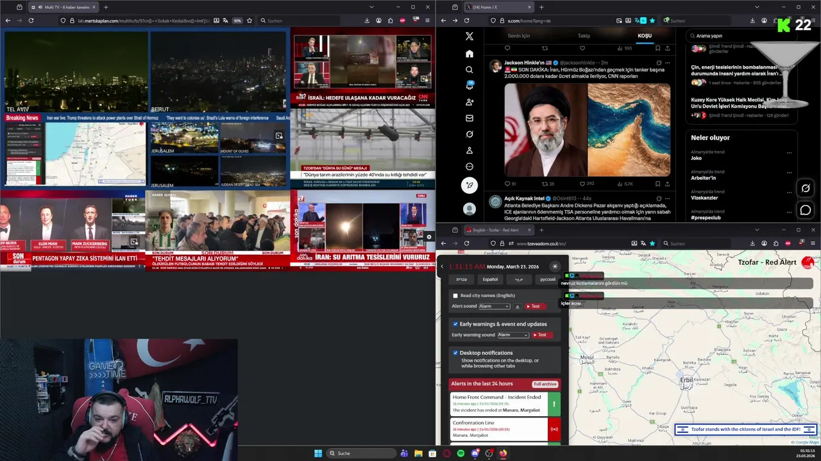
Task: Click the Tel Aviv live camera tile
Action: coord(76,72)
